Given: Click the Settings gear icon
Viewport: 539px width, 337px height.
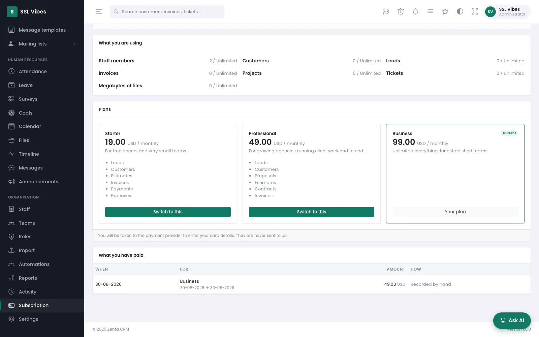Looking at the screenshot, I should (x=11, y=319).
